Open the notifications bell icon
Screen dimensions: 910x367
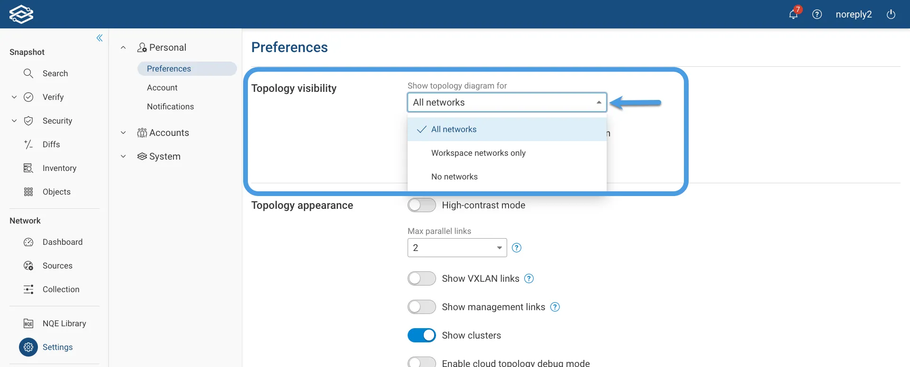pos(793,14)
